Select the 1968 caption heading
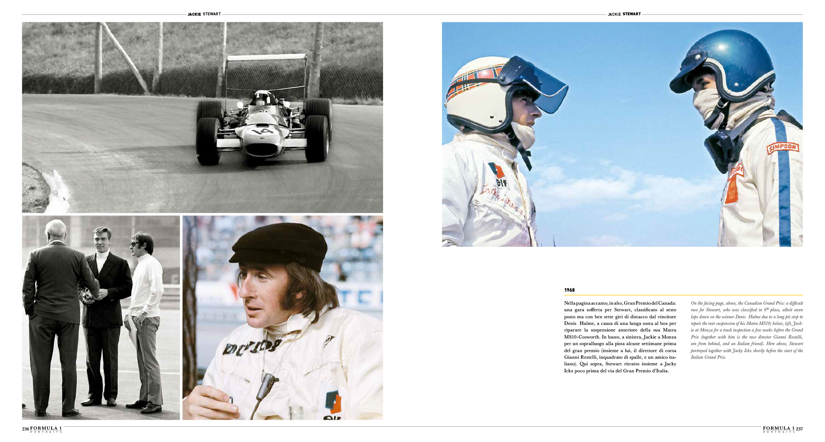This screenshot has height=442, width=825. click(570, 290)
